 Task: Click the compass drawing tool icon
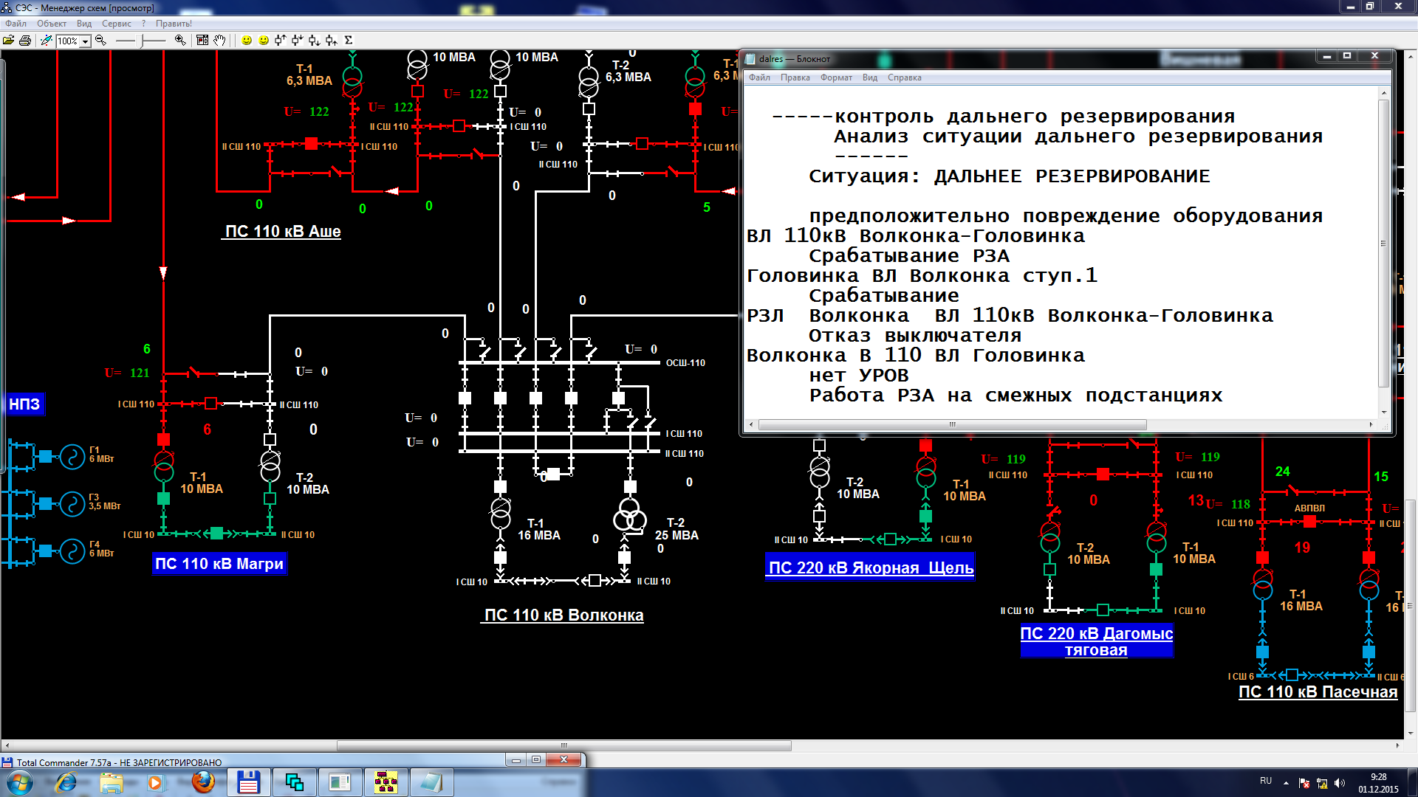tap(46, 41)
